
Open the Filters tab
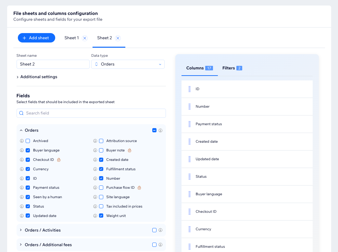pyautogui.click(x=232, y=68)
